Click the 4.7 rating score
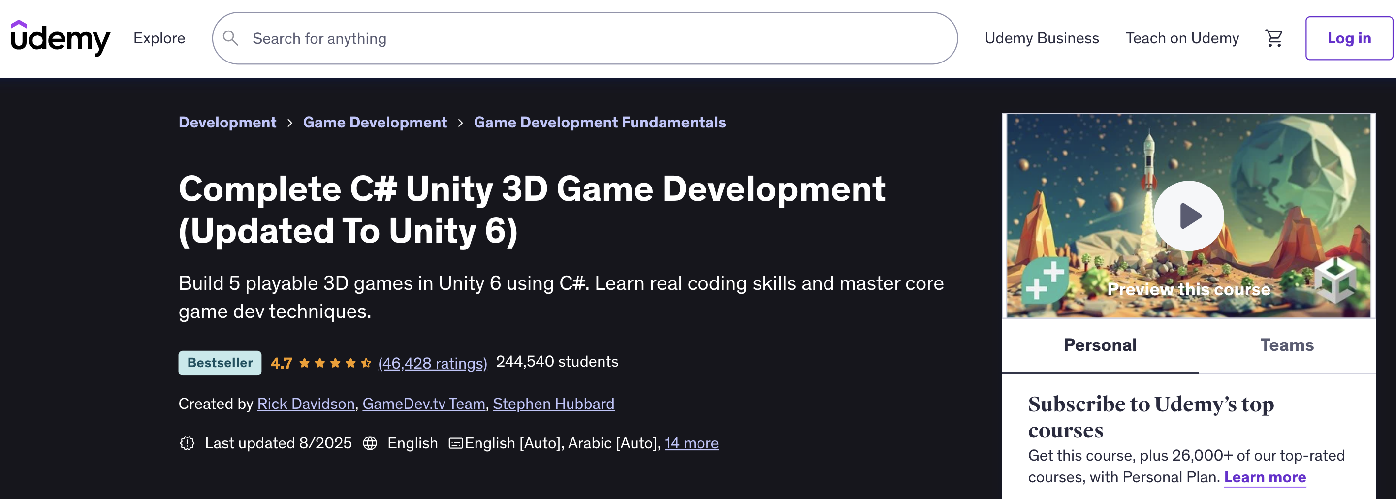 tap(281, 363)
